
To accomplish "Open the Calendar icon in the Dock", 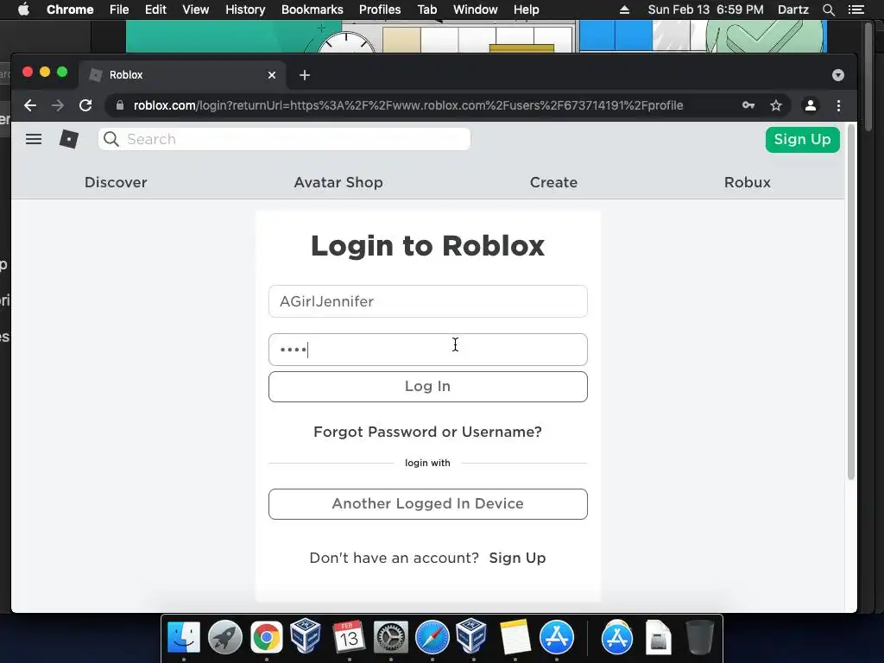I will (349, 637).
